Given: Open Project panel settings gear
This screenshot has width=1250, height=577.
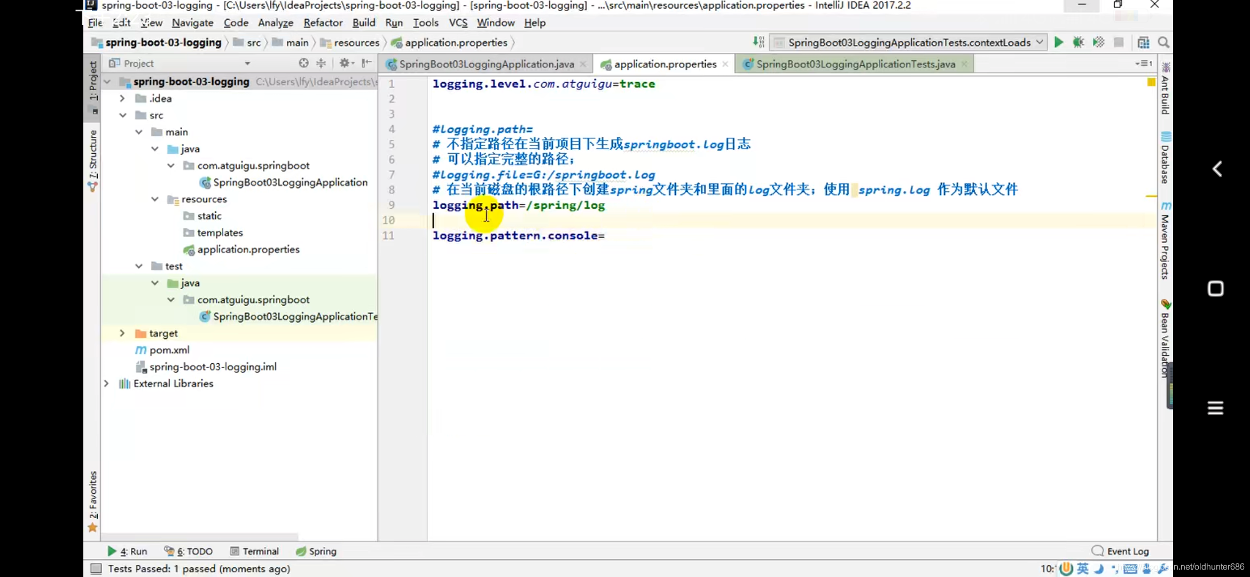Looking at the screenshot, I should coord(345,63).
